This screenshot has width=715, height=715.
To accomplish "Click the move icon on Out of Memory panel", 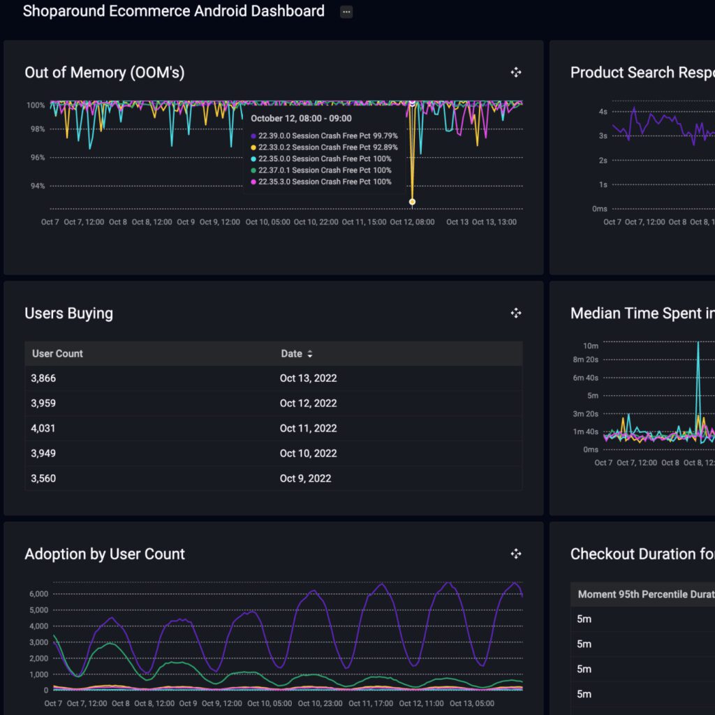I will (515, 72).
